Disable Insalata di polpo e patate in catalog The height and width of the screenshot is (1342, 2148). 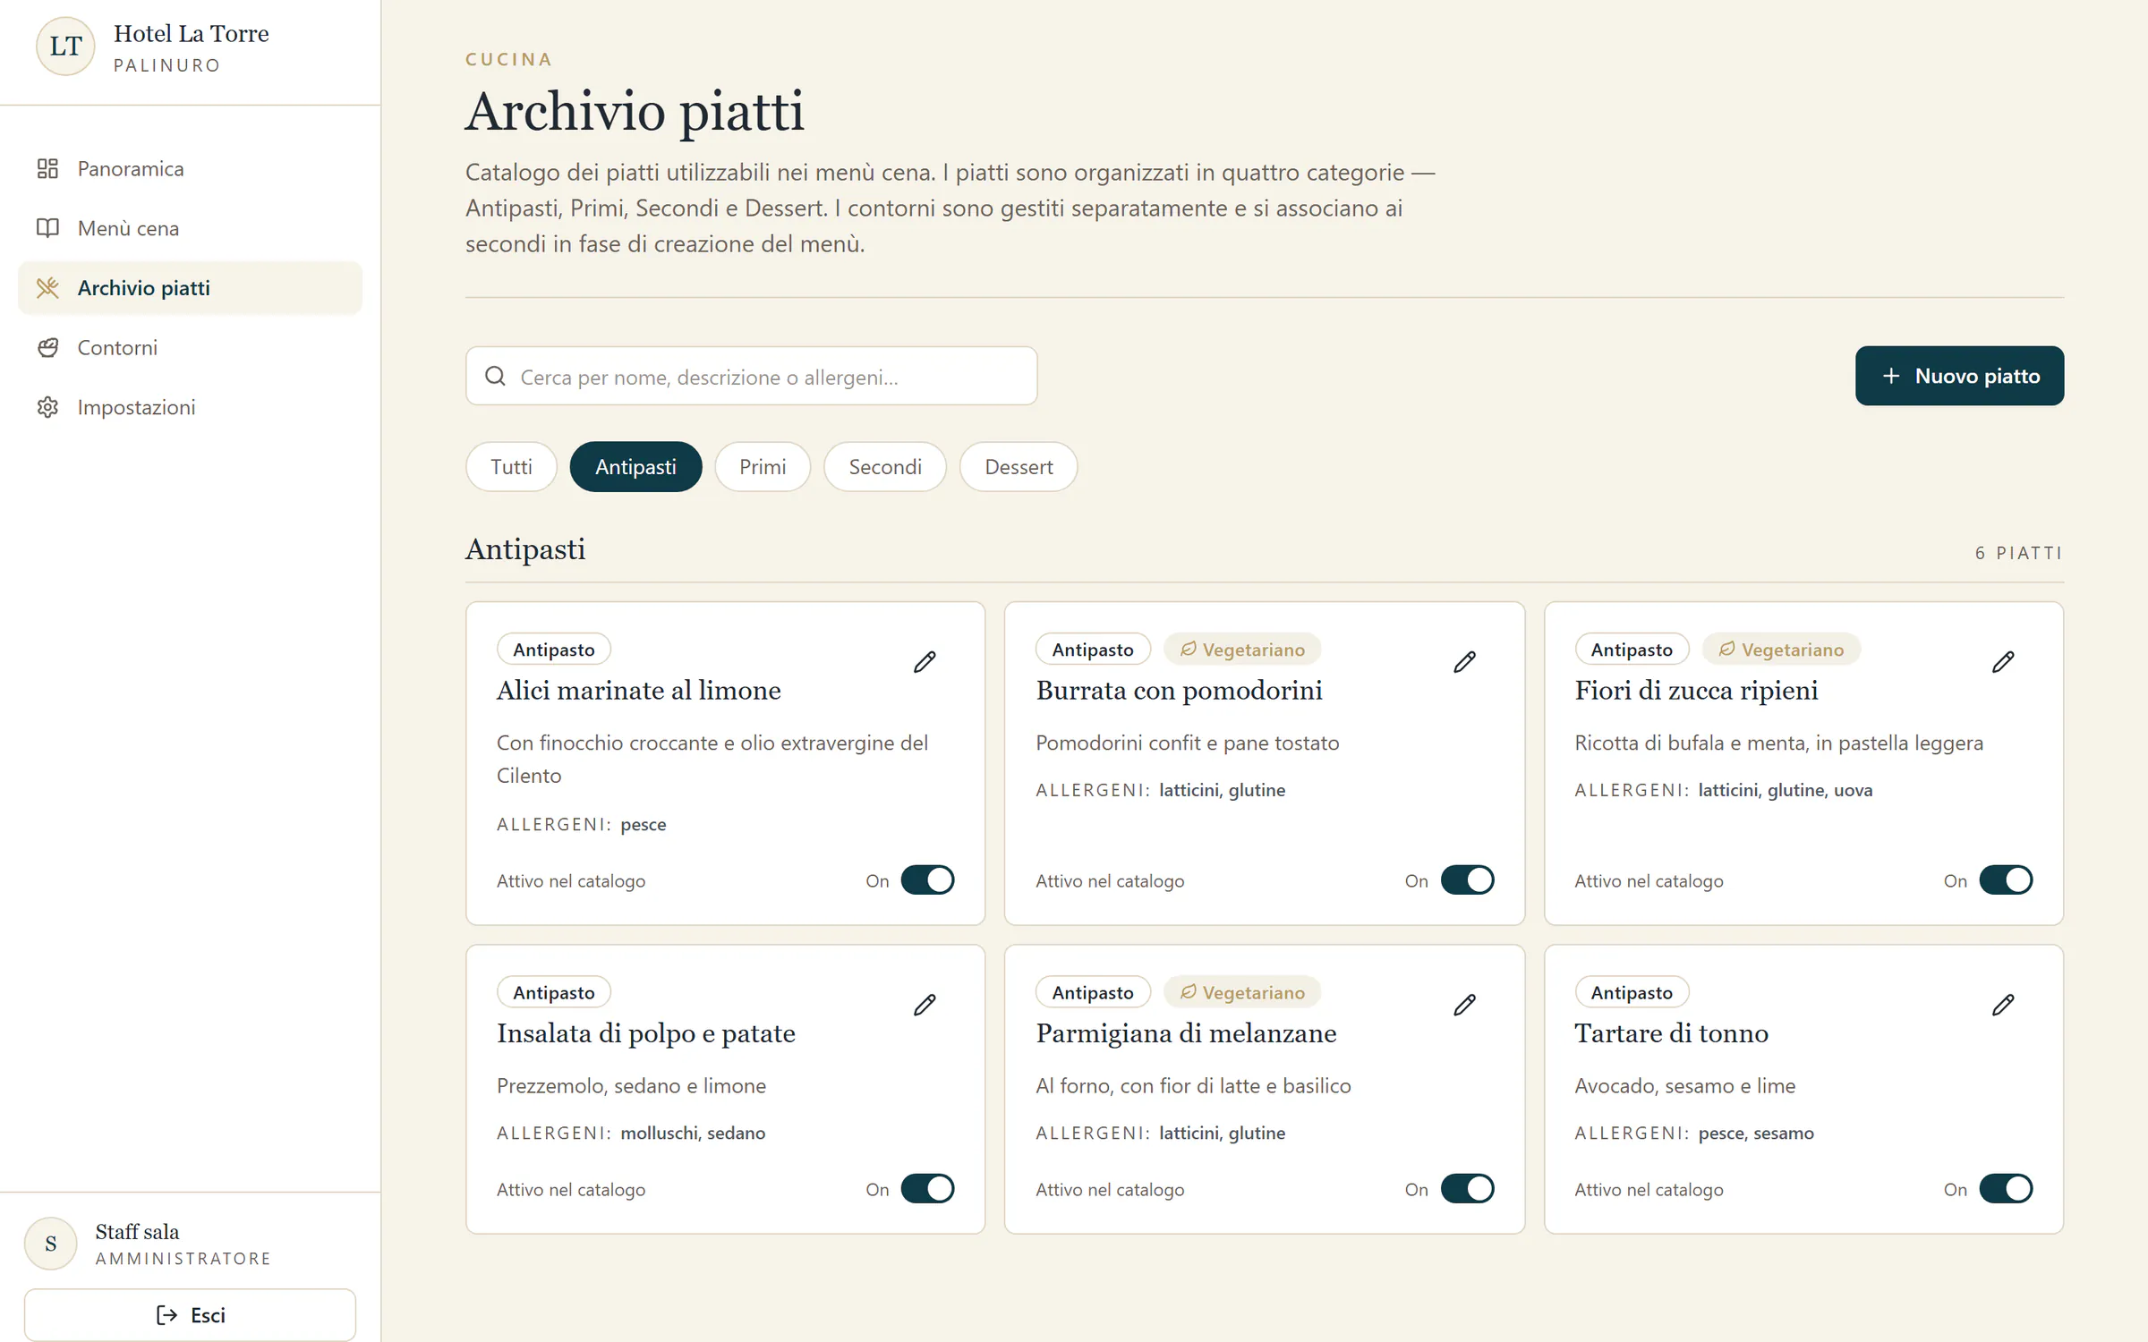point(927,1189)
